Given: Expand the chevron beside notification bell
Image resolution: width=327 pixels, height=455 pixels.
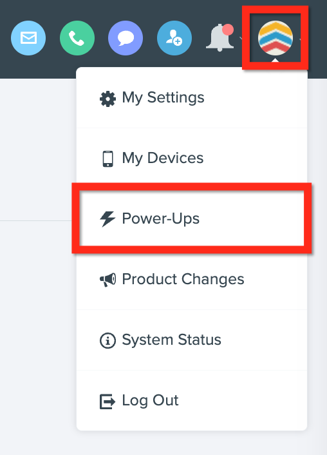Looking at the screenshot, I should coord(241,38).
